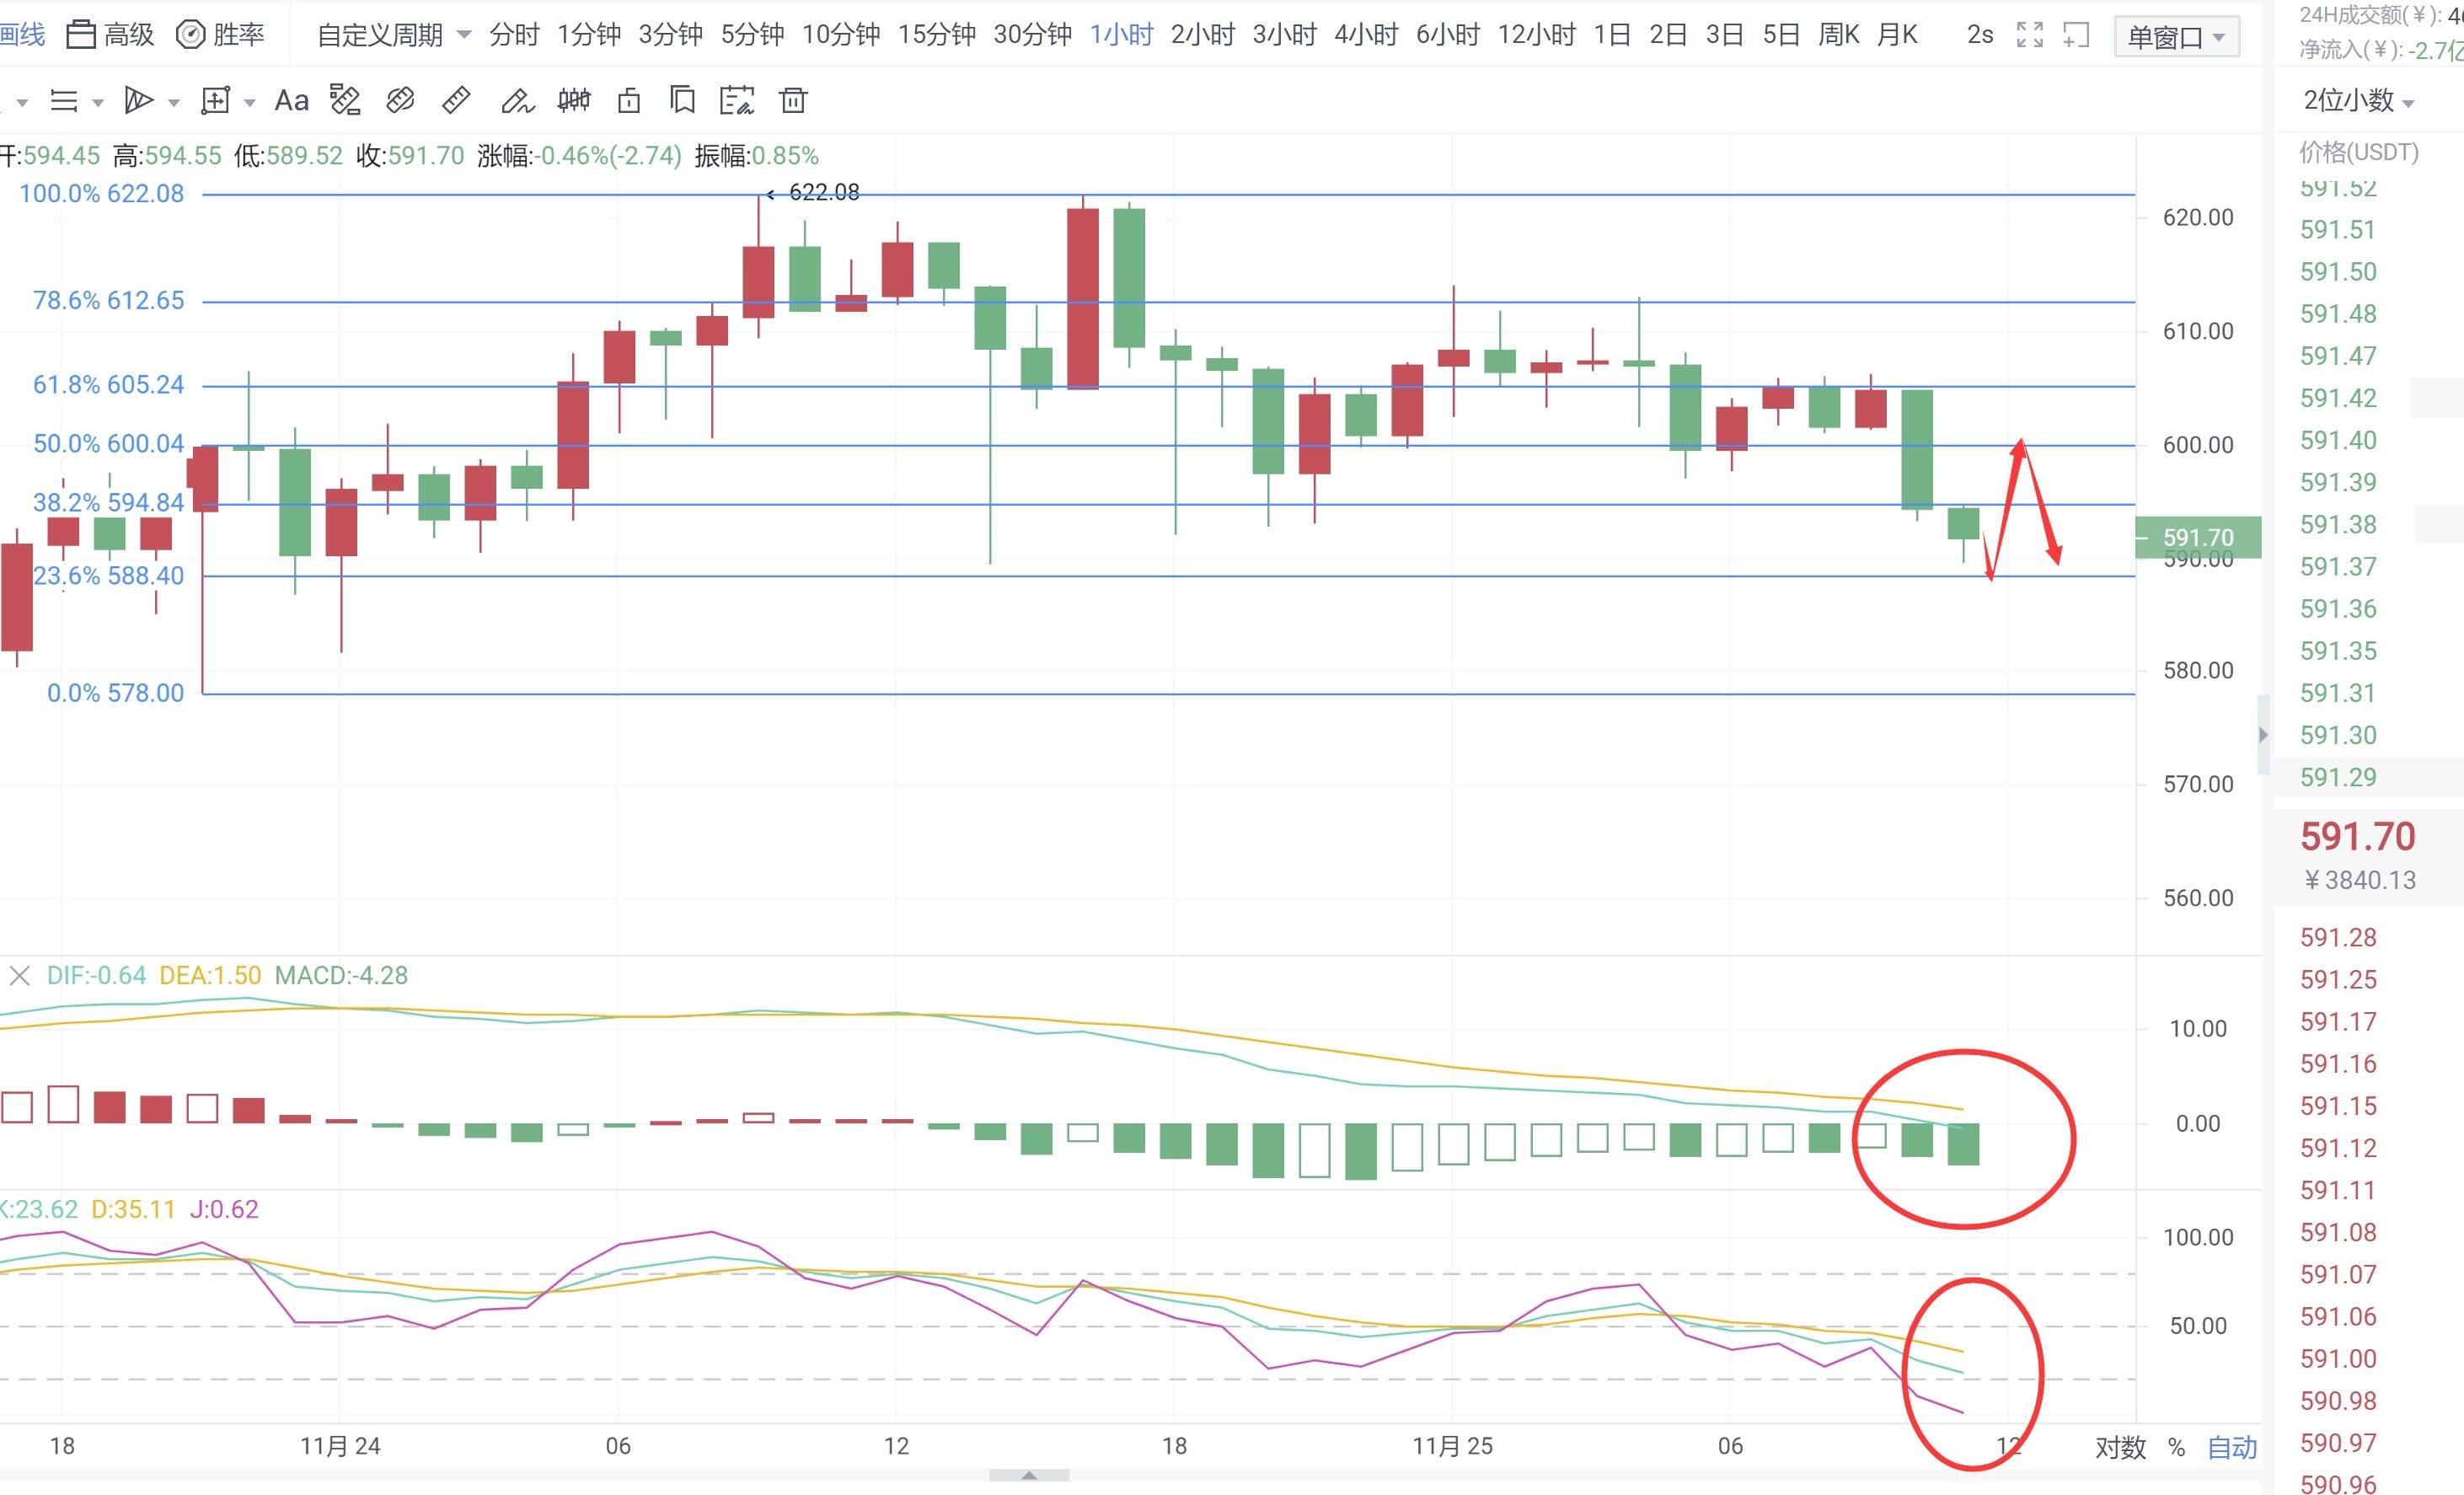Switch to the 15分钟 timeframe
Viewport: 2464px width, 1495px height.
click(x=937, y=35)
